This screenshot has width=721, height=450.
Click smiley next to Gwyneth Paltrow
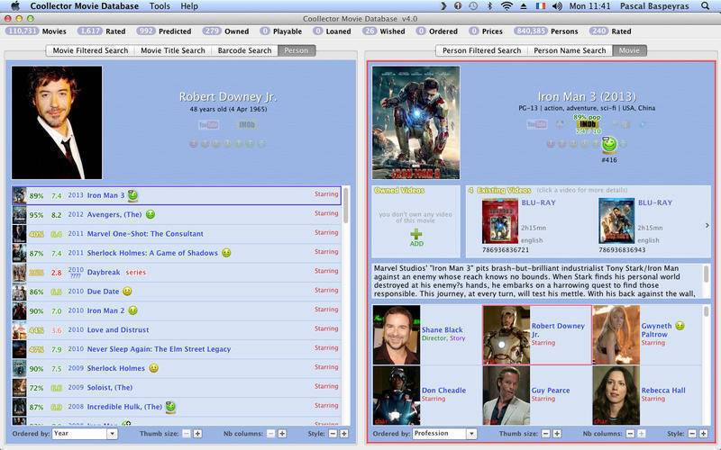pyautogui.click(x=680, y=326)
